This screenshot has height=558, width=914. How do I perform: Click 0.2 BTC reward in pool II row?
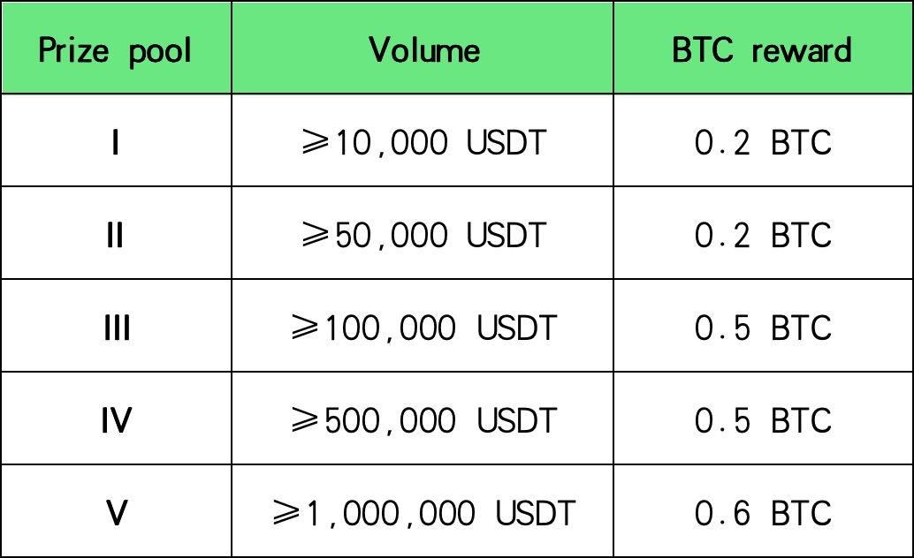click(x=763, y=236)
